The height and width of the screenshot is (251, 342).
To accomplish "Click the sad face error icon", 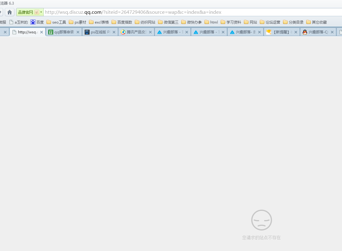I will [x=262, y=220].
